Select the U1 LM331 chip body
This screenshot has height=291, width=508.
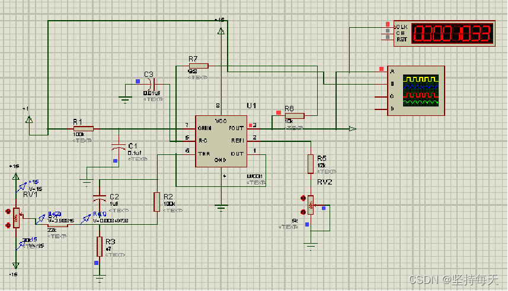221,141
